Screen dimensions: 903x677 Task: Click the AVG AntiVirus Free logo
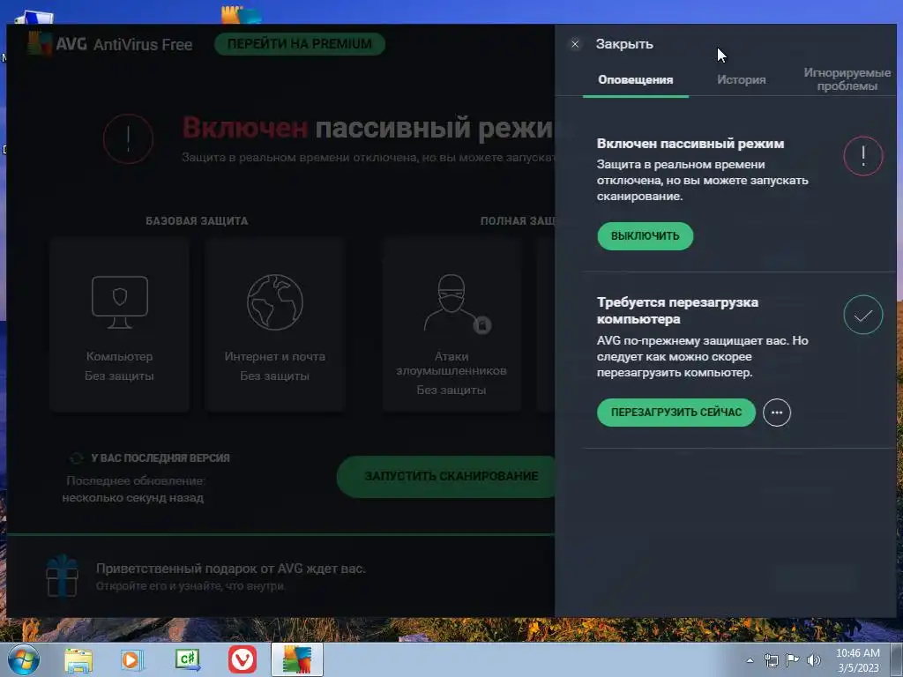pyautogui.click(x=110, y=44)
